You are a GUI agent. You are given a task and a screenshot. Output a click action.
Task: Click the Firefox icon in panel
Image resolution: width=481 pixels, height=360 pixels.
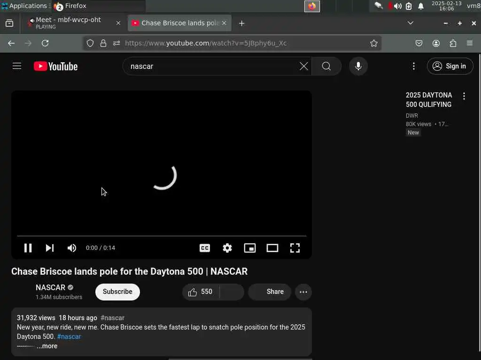pos(312,6)
